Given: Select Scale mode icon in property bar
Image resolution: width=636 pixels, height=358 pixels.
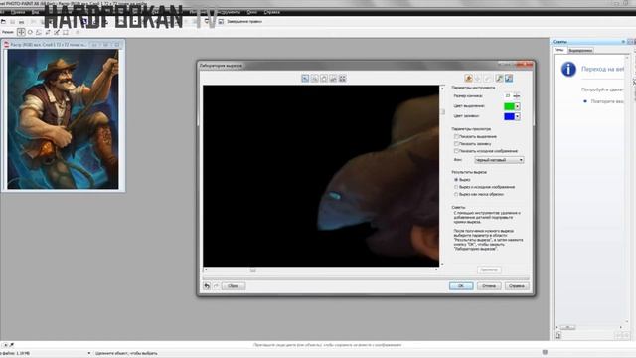Looking at the screenshot, I should [x=39, y=32].
